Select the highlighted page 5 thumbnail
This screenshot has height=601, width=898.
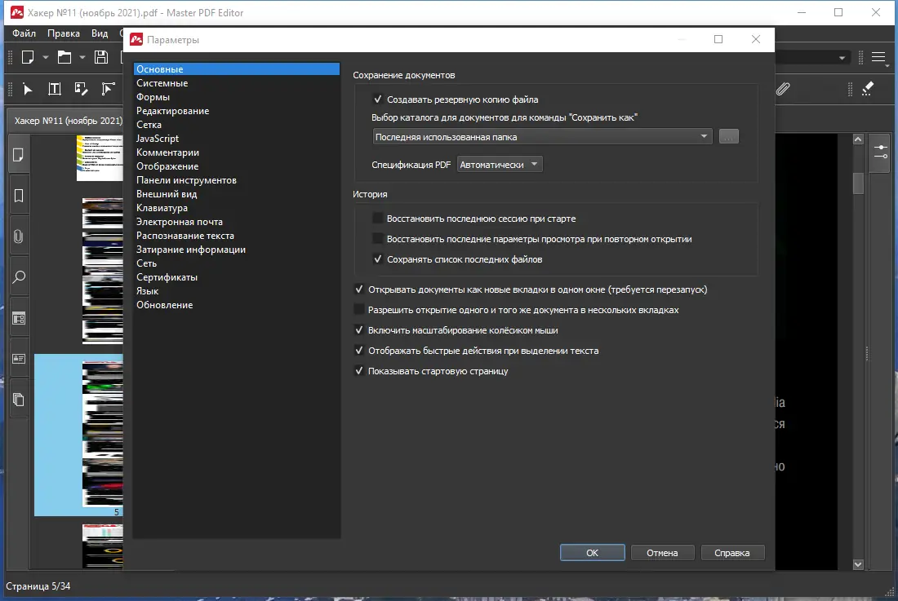tap(79, 435)
